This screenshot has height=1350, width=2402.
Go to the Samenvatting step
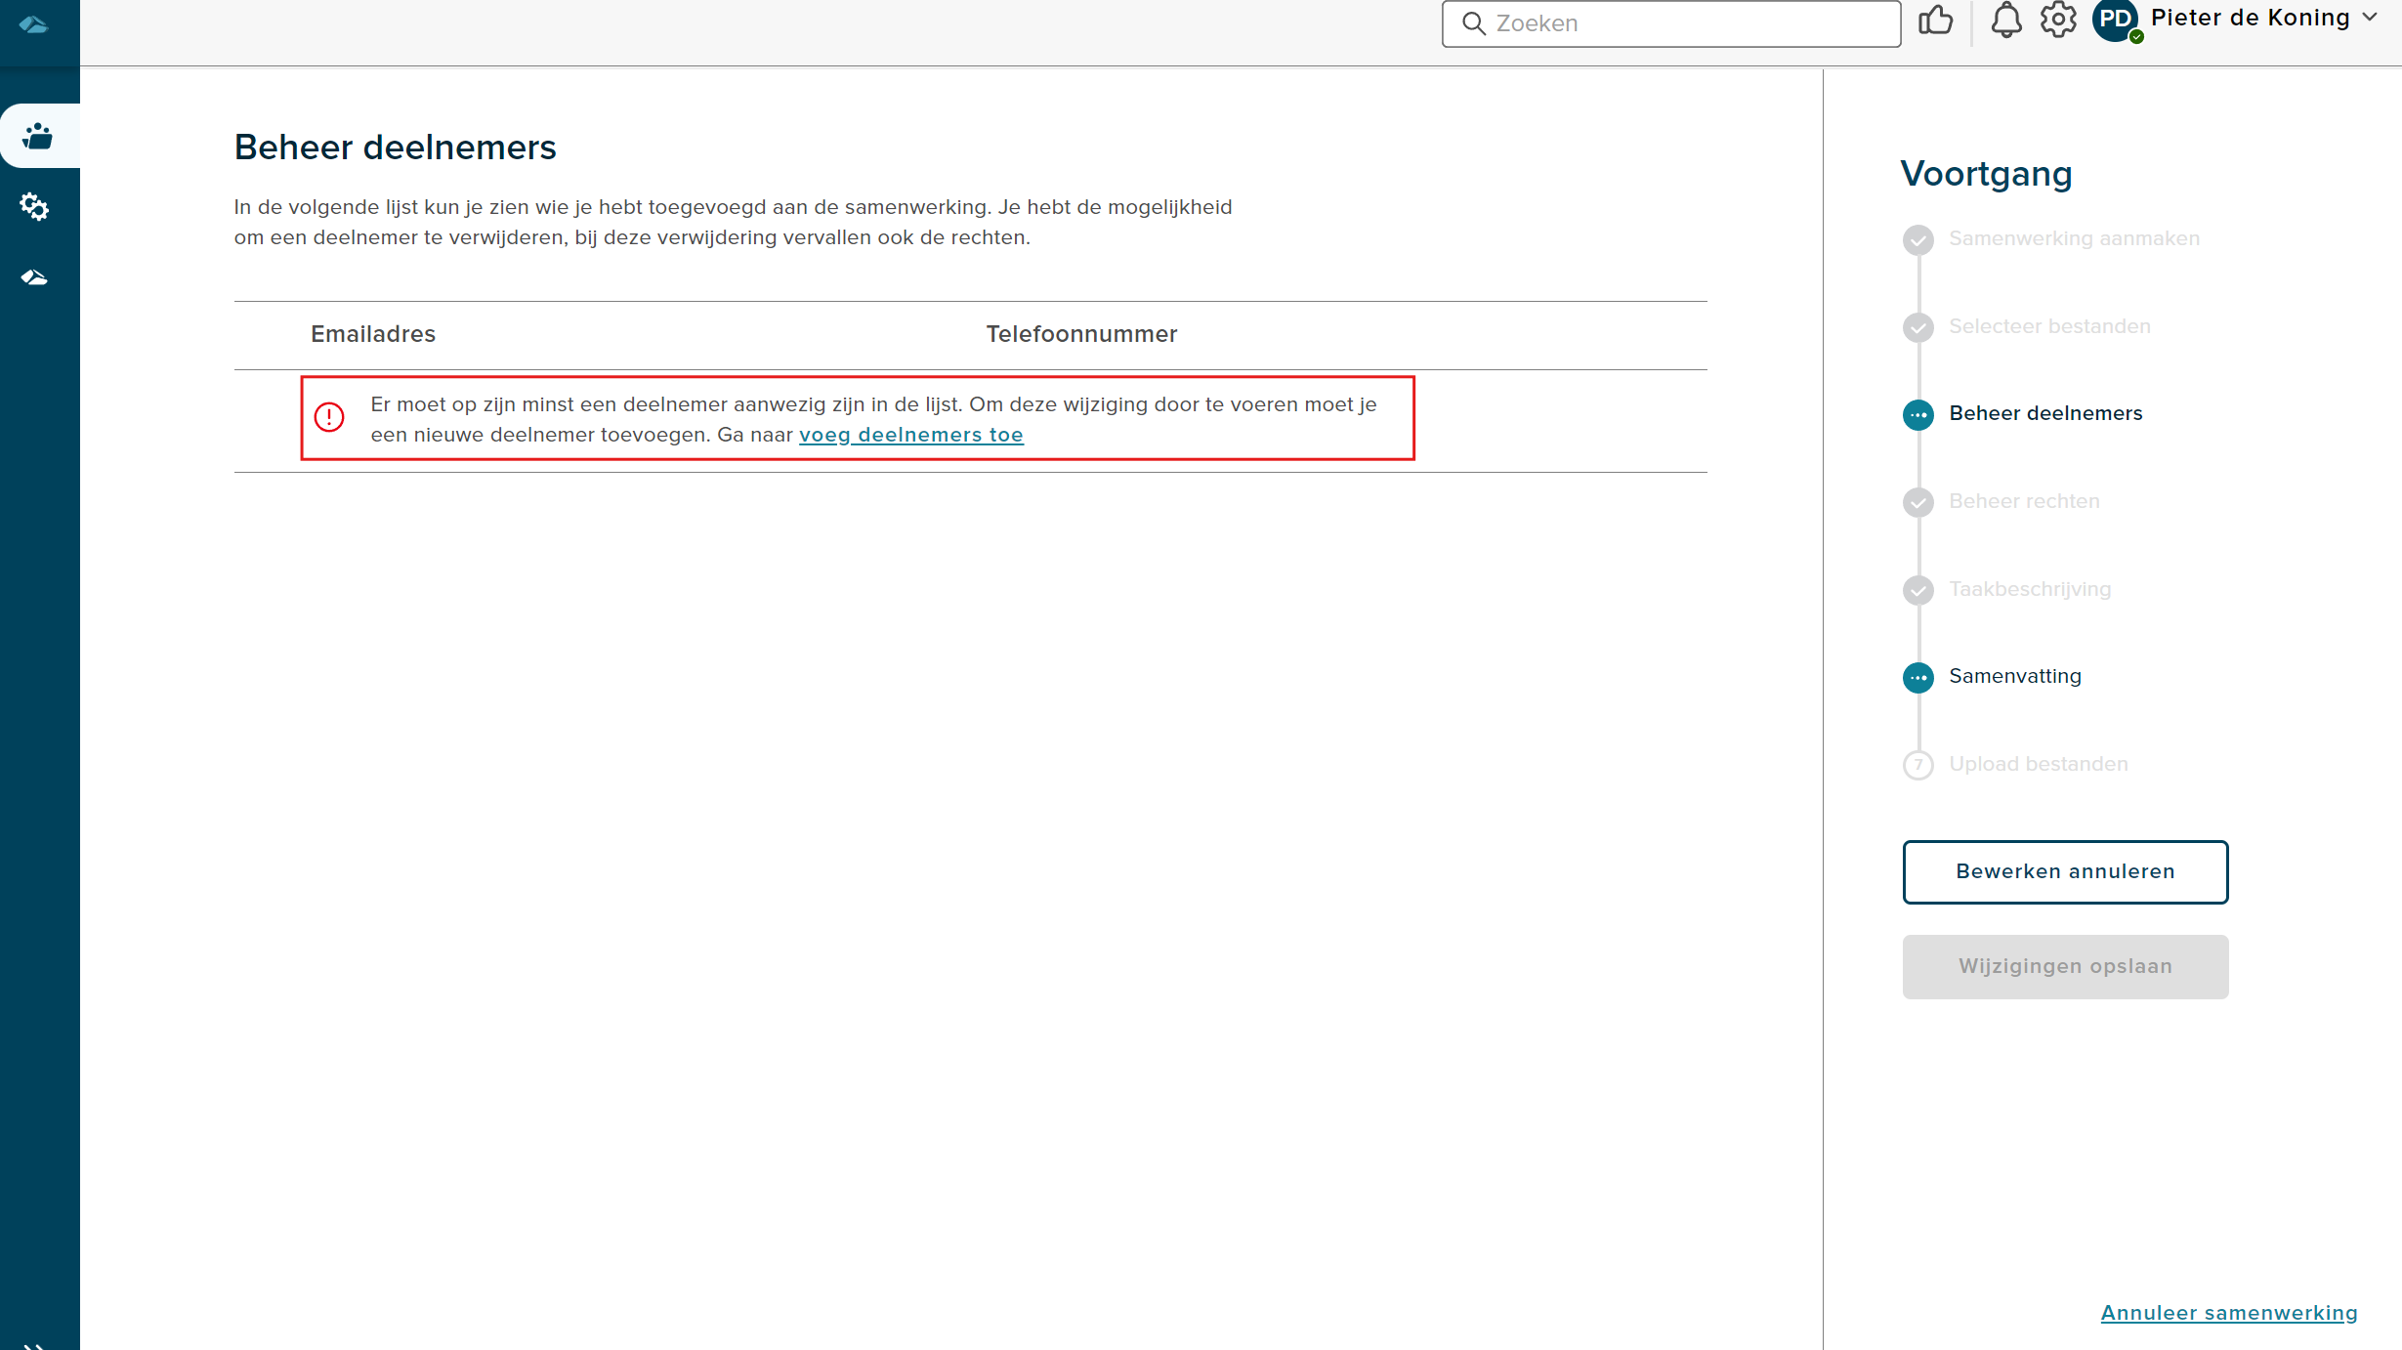pos(2014,676)
